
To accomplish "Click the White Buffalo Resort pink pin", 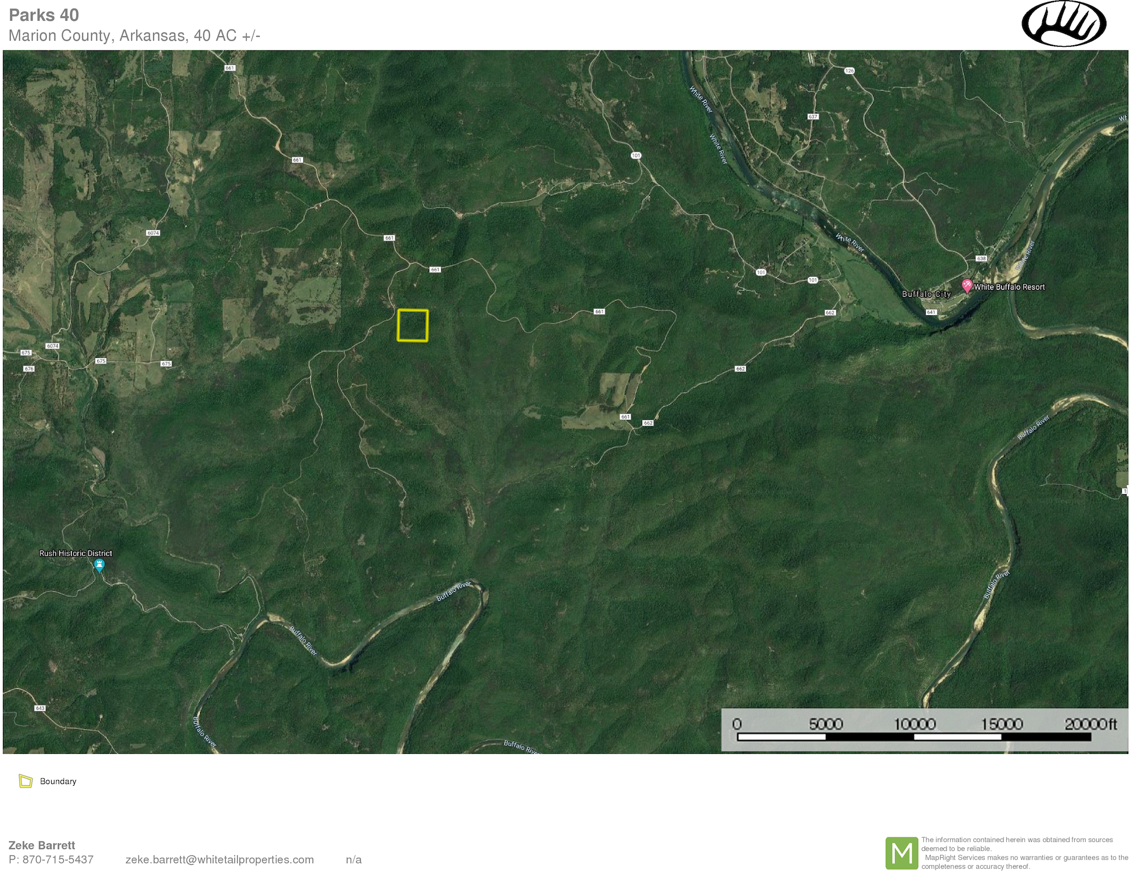I will [x=967, y=285].
